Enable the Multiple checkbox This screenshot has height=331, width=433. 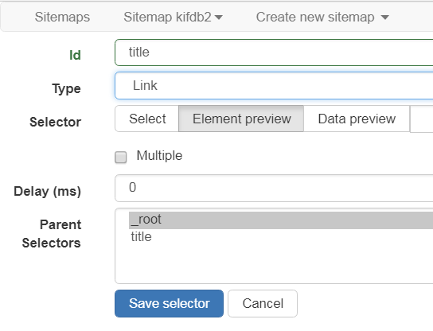121,157
